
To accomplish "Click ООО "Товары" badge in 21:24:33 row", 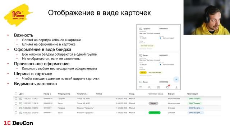I will click(195, 99).
